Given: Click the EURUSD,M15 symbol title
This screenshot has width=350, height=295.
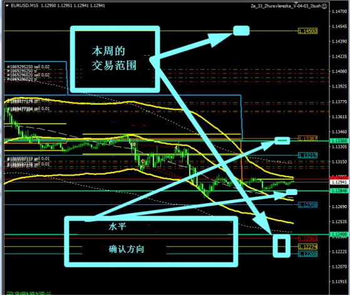Looking at the screenshot, I should coord(24,6).
